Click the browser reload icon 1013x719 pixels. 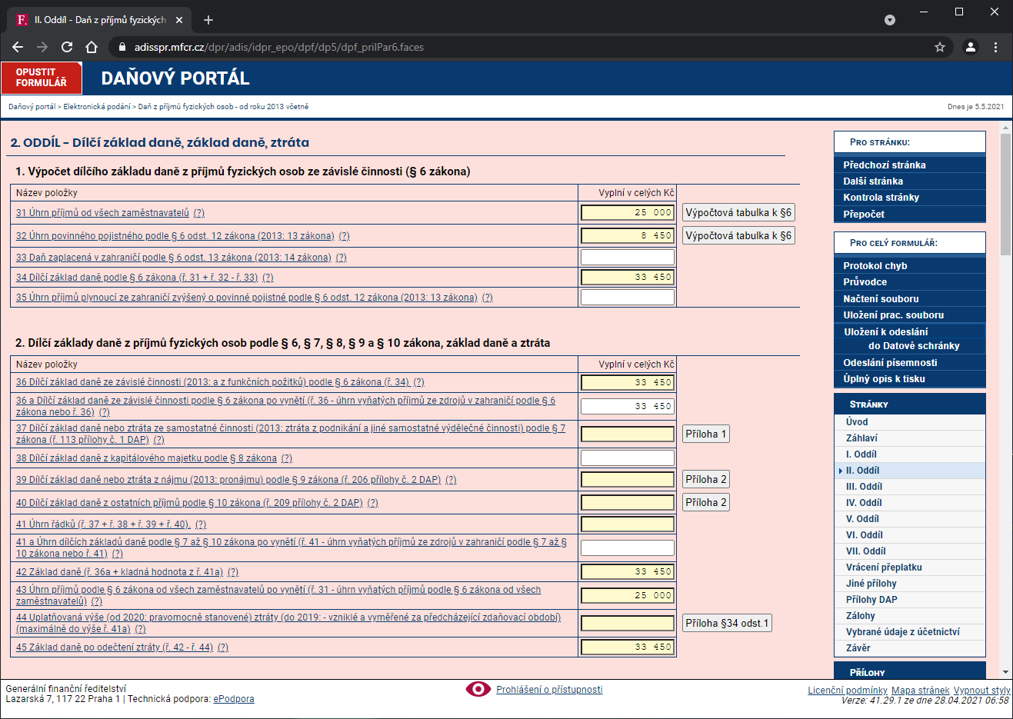(67, 47)
